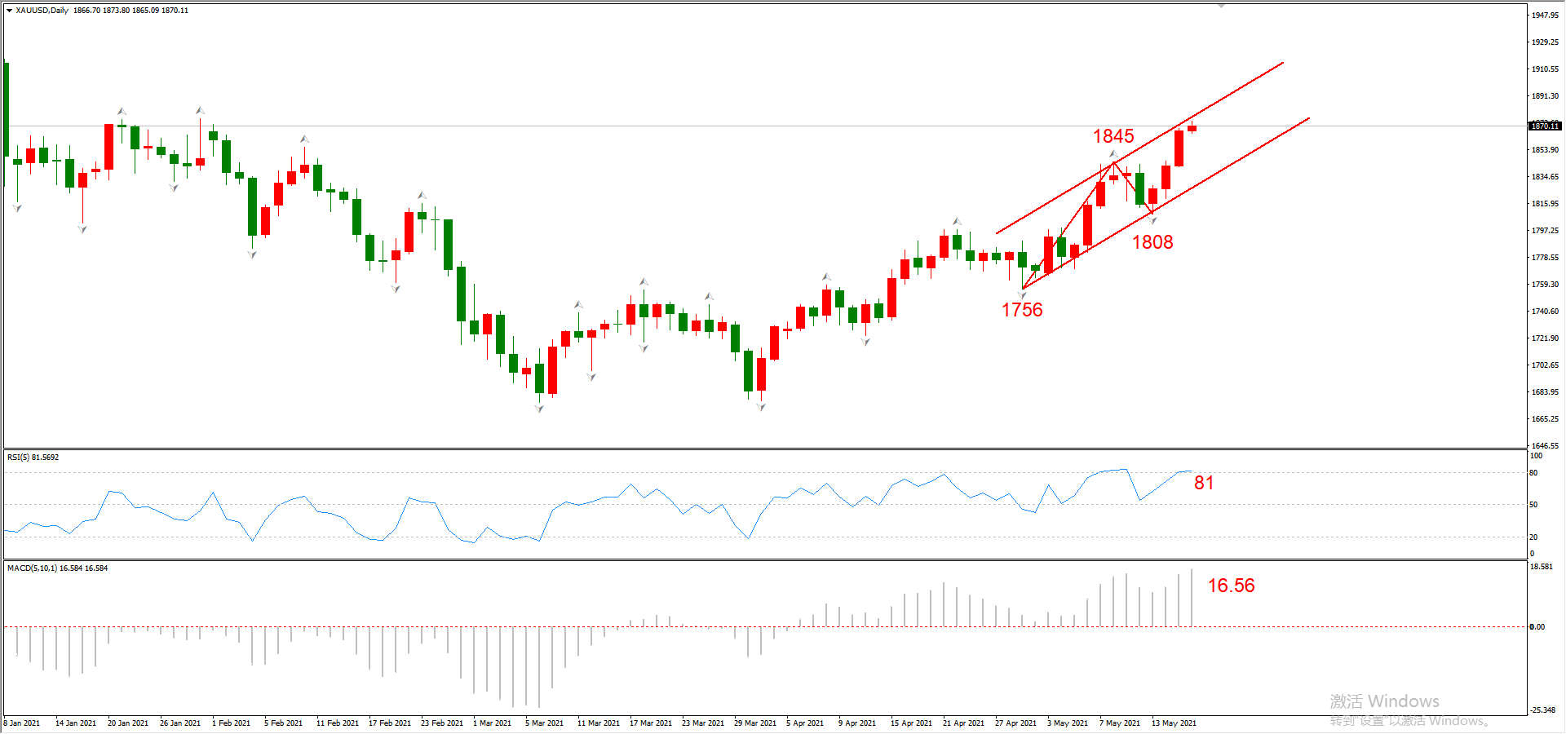This screenshot has height=734, width=1566.
Task: Click the OHLC values 1866.70 1873.80 1865.09 1870.11
Action: tap(130, 11)
